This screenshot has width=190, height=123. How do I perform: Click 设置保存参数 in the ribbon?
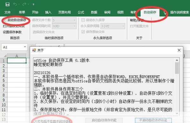[12, 32]
